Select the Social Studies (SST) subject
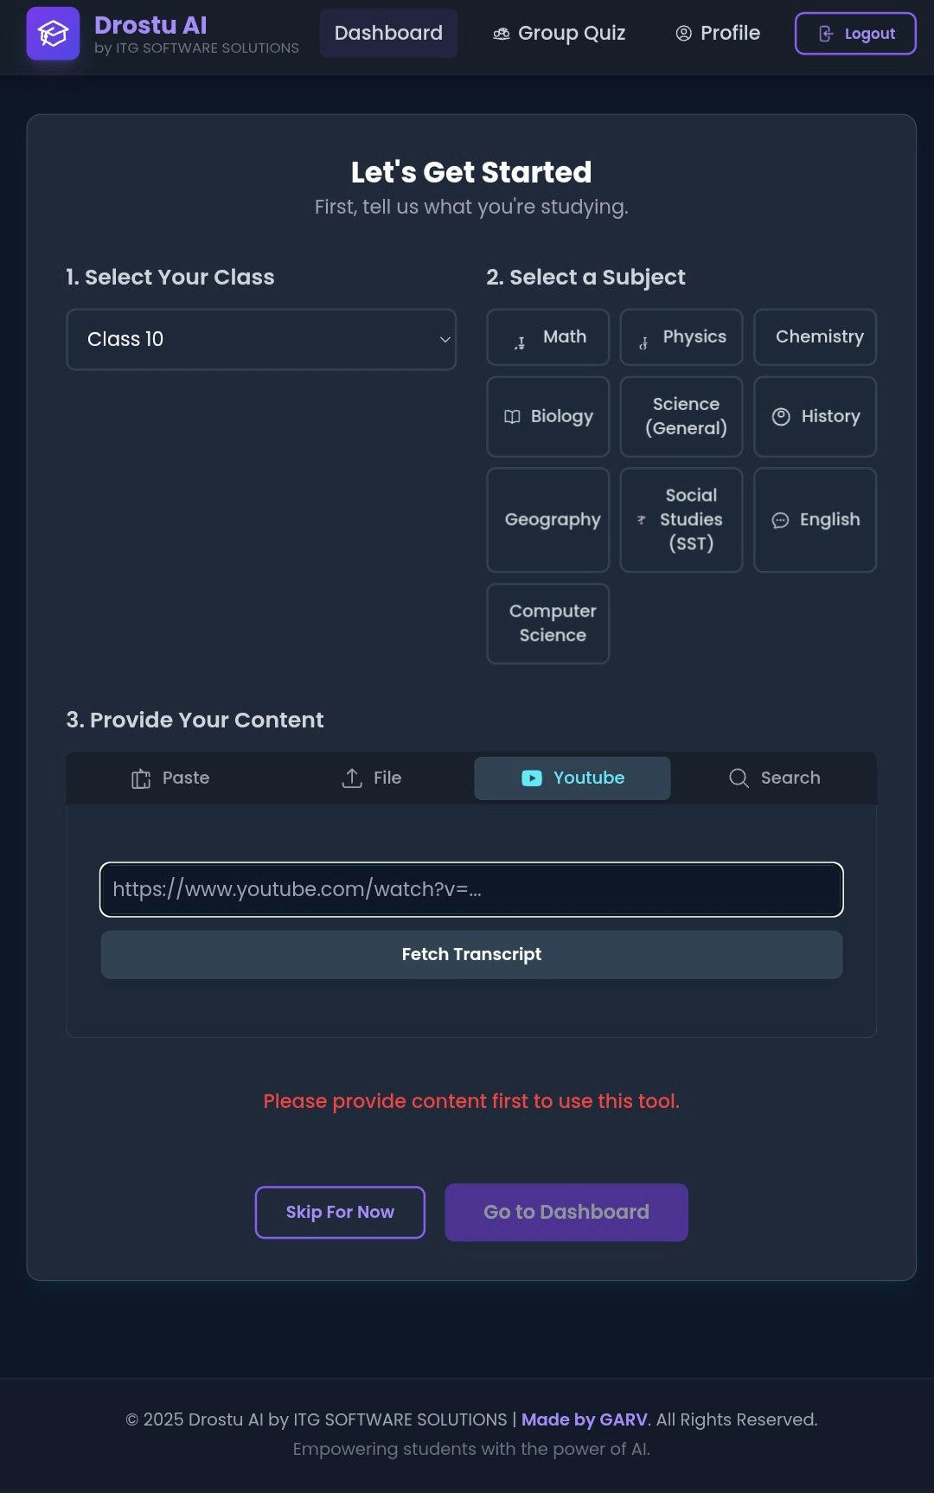The image size is (934, 1493). click(681, 520)
